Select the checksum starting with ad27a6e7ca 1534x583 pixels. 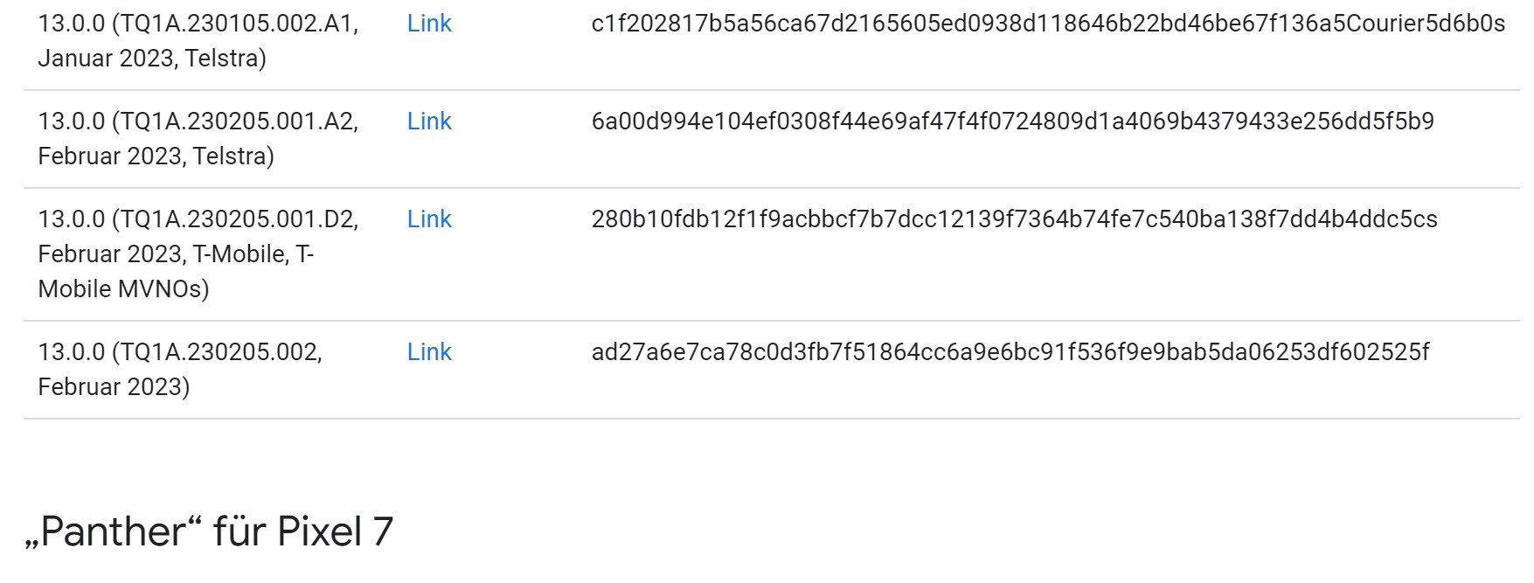(1010, 352)
